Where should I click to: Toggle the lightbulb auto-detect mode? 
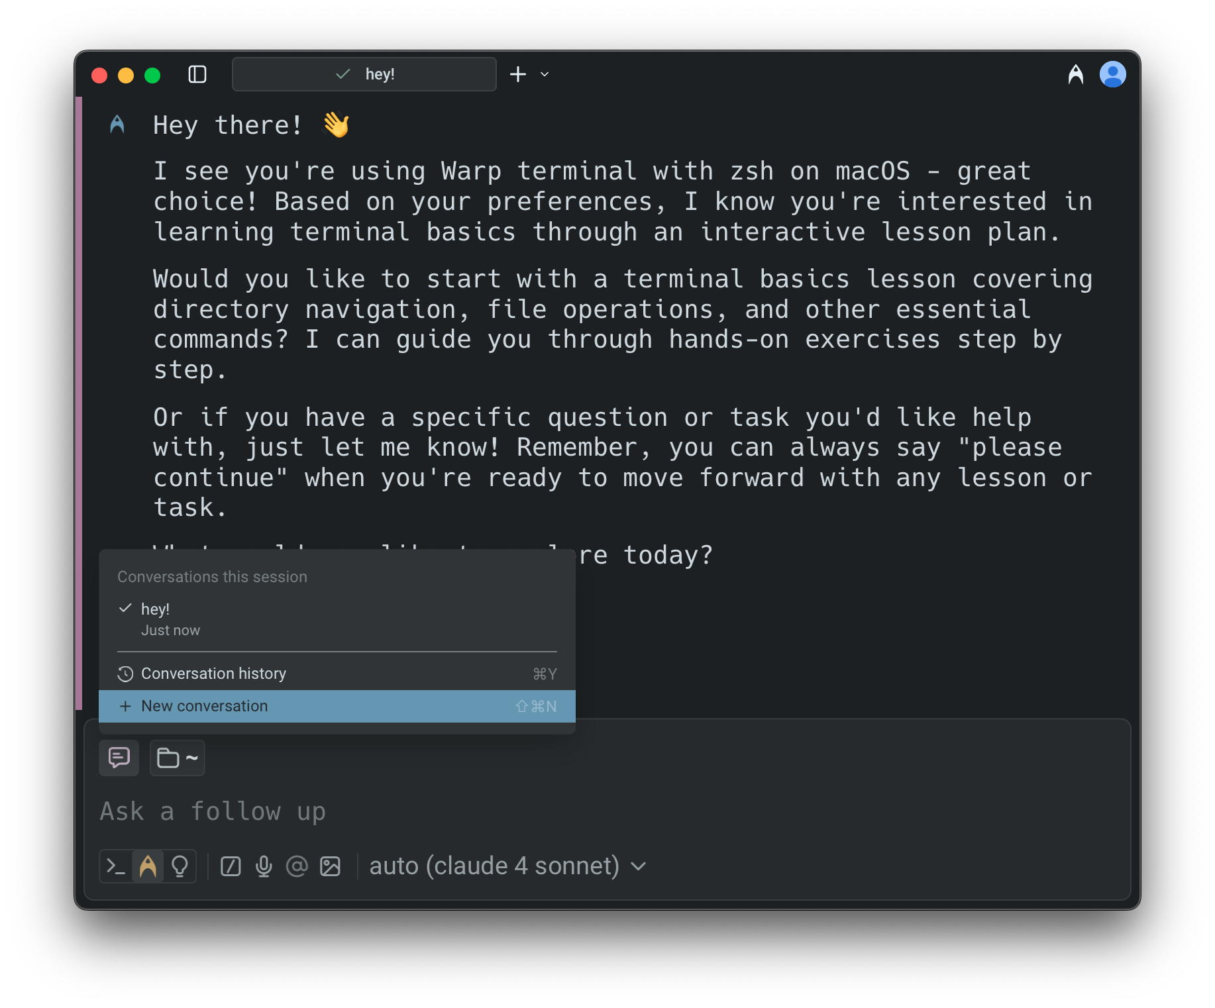point(180,866)
